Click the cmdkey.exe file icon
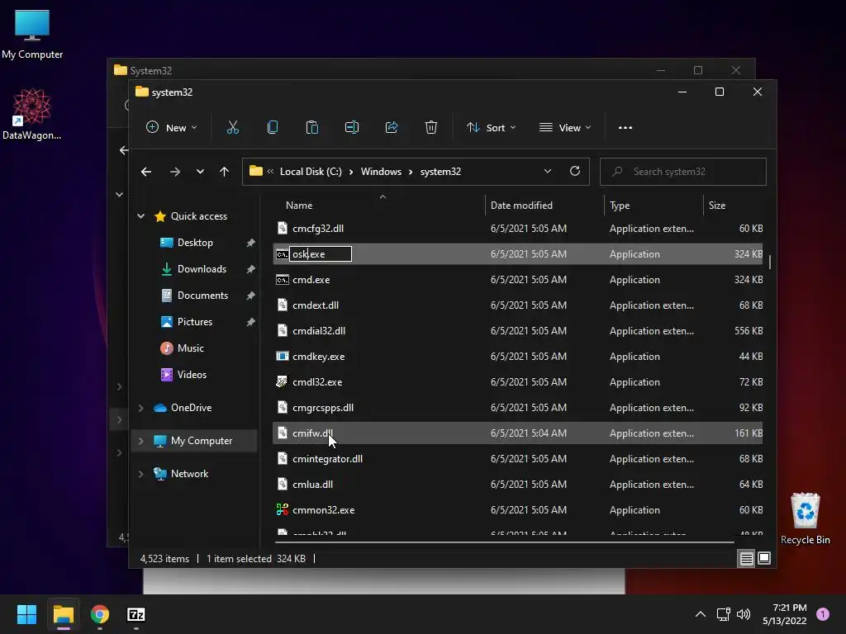 [283, 357]
